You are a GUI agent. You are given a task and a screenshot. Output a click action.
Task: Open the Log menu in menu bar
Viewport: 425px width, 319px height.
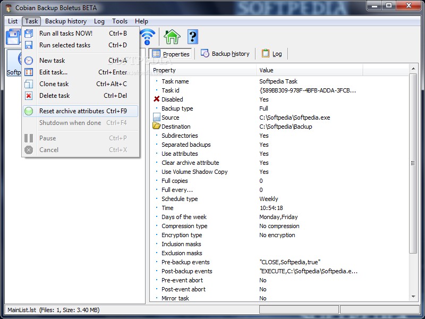coord(99,21)
